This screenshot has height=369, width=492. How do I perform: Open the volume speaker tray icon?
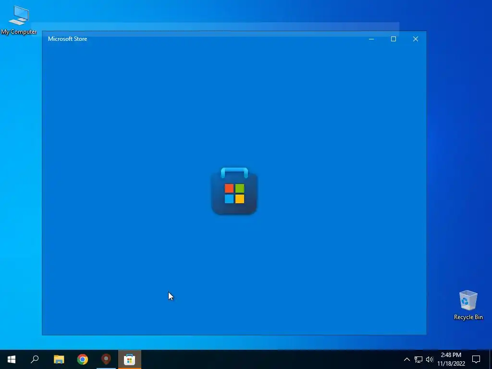tap(430, 359)
